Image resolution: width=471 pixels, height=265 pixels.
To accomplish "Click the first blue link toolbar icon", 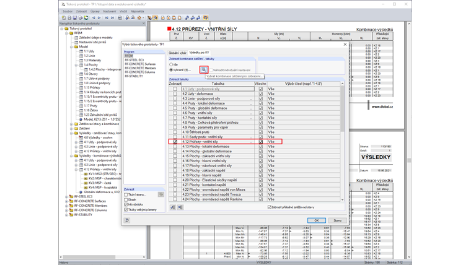I will click(x=187, y=18).
